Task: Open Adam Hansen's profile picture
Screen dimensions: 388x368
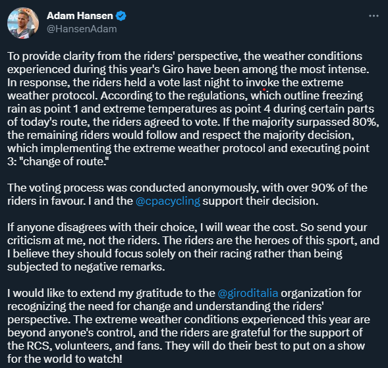Action: [23, 23]
